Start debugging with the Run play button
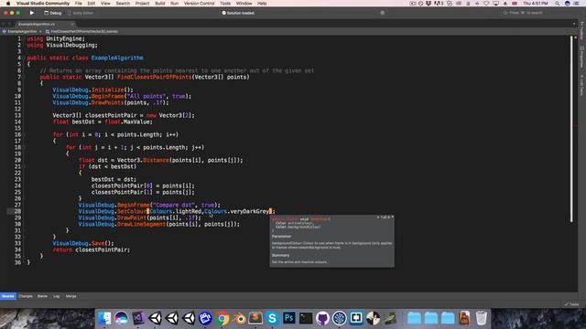The image size is (586, 329). coord(32,13)
